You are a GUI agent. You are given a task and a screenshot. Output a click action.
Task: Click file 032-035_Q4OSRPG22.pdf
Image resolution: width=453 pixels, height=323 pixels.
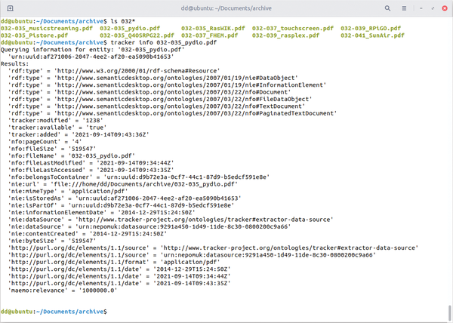pyautogui.click(x=137, y=35)
